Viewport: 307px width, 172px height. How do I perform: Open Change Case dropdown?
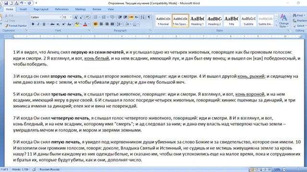(x=70, y=24)
